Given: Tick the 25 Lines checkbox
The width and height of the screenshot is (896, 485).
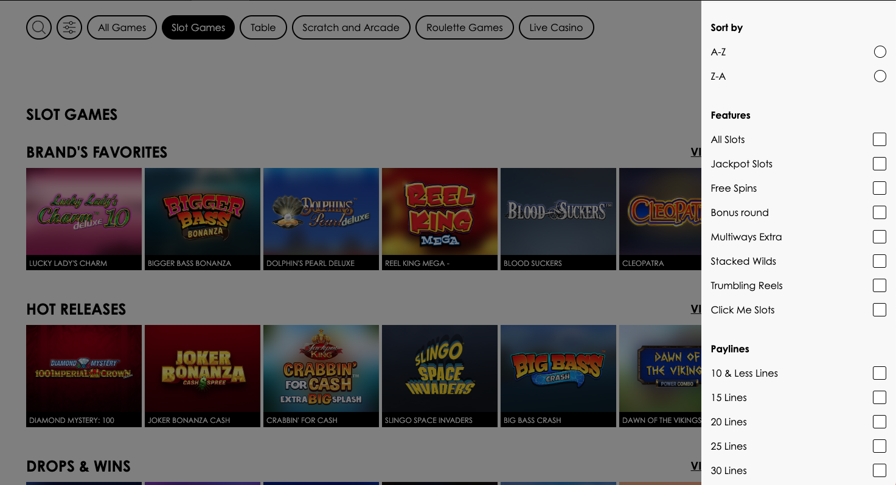Looking at the screenshot, I should [880, 446].
